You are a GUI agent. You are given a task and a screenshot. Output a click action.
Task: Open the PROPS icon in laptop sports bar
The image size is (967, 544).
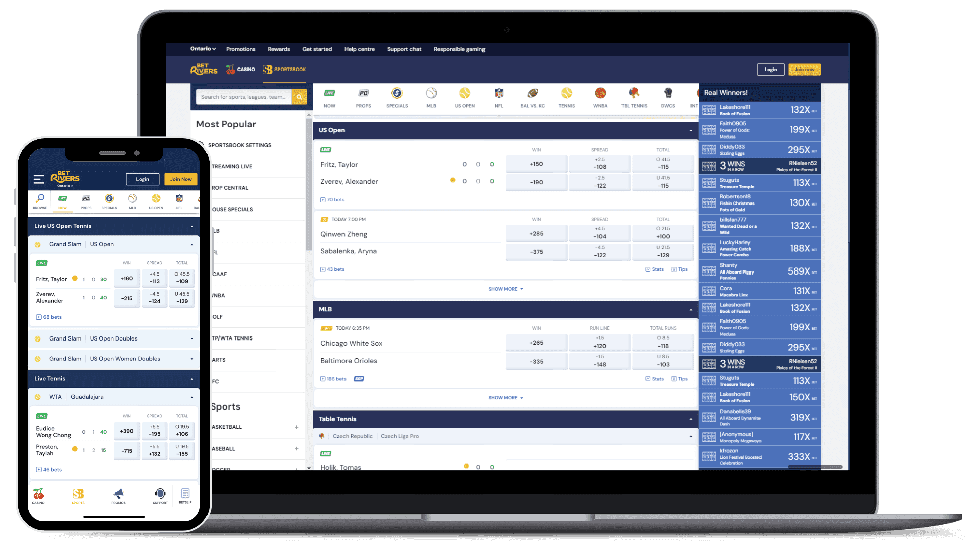[363, 97]
